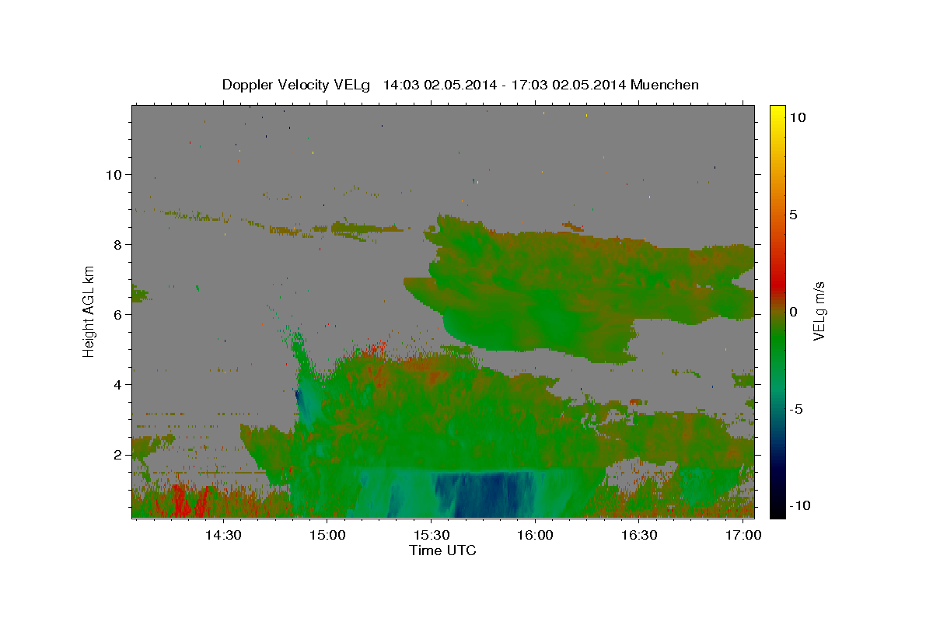Click the colorbar tick label -10
This screenshot has height=622, width=933.
click(x=799, y=505)
